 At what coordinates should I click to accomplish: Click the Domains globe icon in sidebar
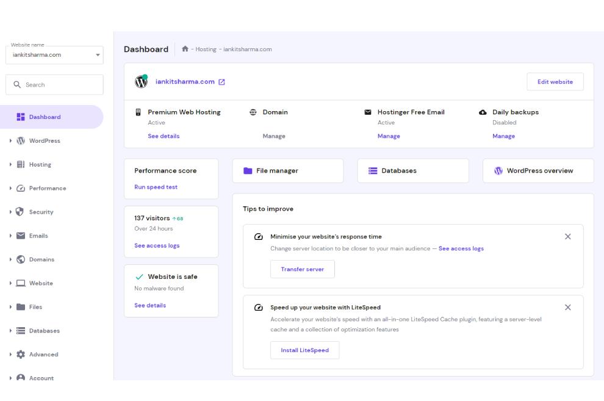click(x=21, y=259)
